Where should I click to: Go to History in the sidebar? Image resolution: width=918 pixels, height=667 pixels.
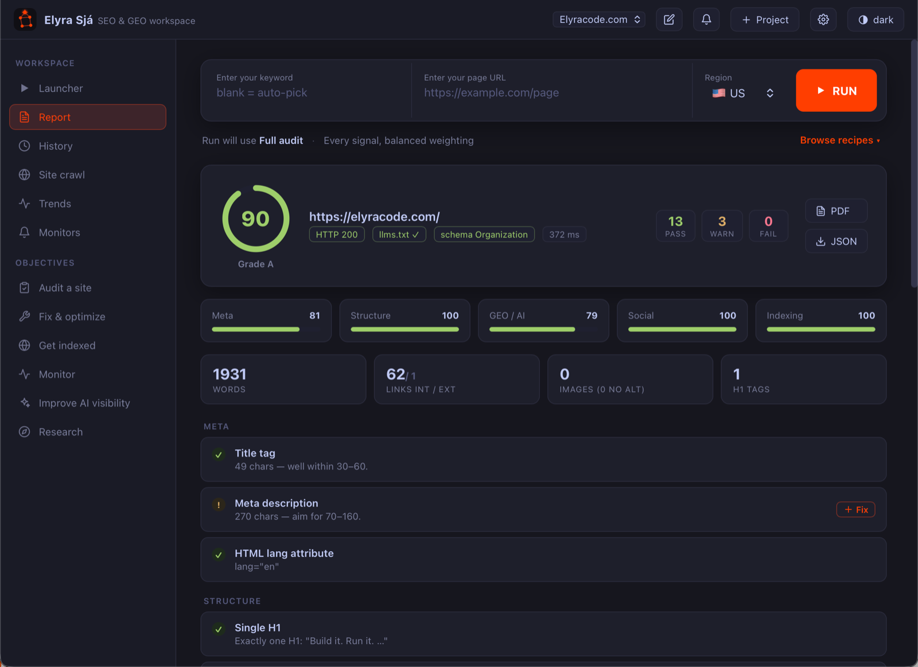pos(88,146)
